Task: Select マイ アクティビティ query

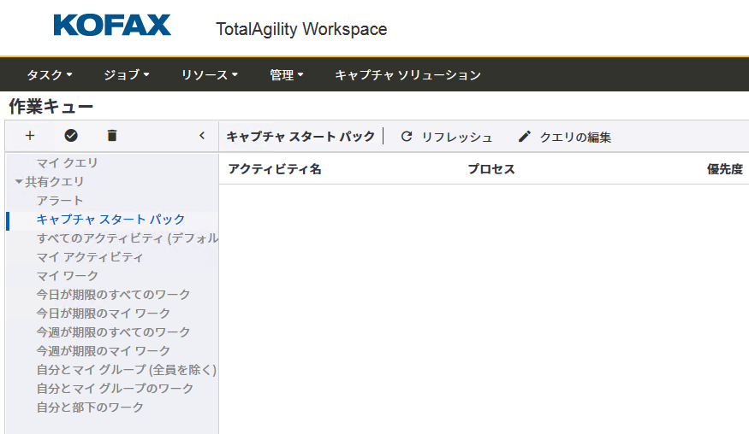Action: pos(90,257)
